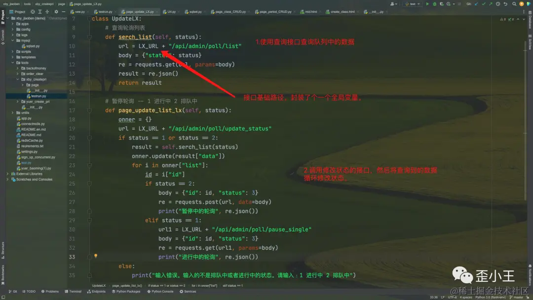Click the orange updates icon top-right
The height and width of the screenshot is (300, 533).
[x=522, y=4]
